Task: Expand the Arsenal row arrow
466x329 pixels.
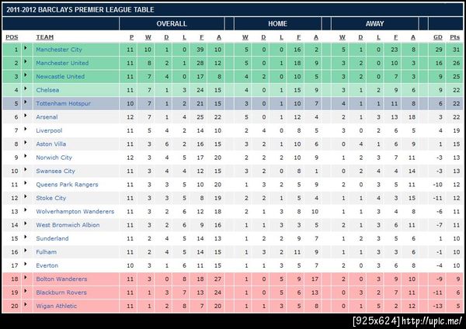Action: tap(26, 115)
